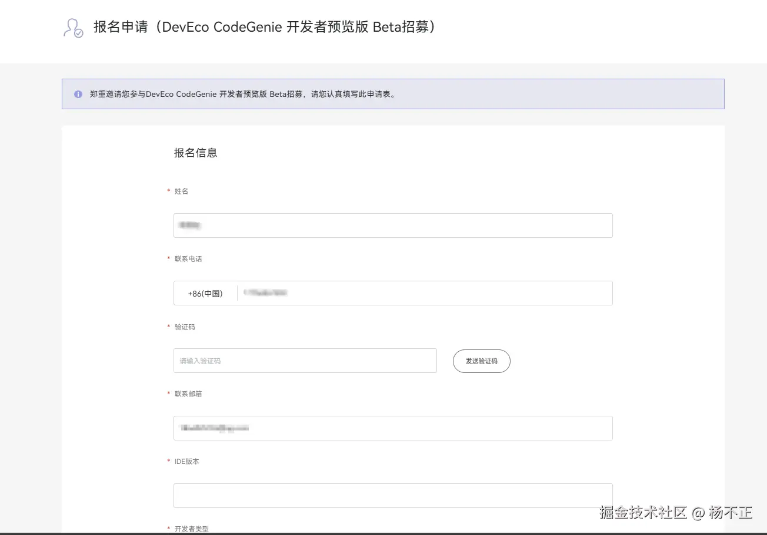Screen dimensions: 767x535
Task: Click the IDE版本 input field
Action: 393,496
